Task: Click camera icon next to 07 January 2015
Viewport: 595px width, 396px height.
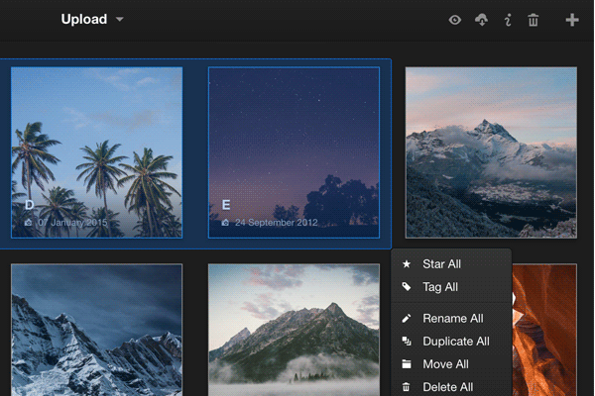Action: pos(29,223)
